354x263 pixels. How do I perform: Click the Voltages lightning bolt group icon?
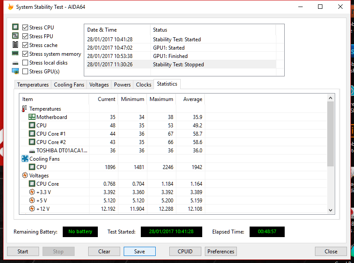pos(25,175)
